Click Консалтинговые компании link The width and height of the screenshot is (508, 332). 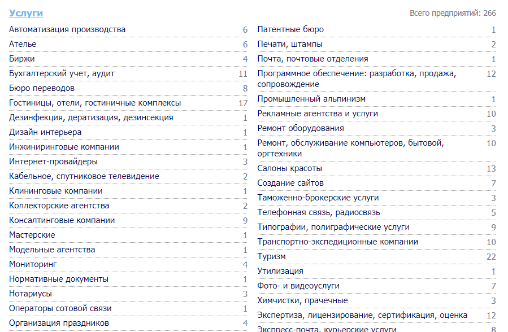pos(62,220)
